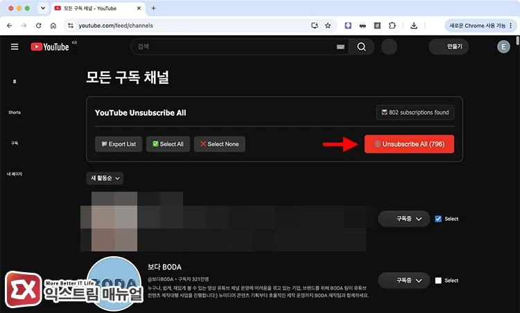Close the YouTube browser tab
The image size is (520, 313).
pyautogui.click(x=139, y=8)
